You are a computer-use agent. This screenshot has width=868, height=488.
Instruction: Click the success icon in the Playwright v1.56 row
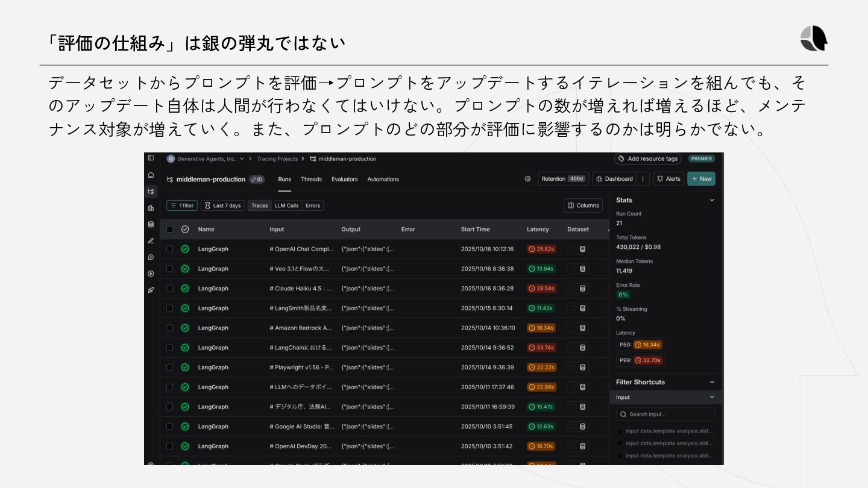tap(185, 368)
